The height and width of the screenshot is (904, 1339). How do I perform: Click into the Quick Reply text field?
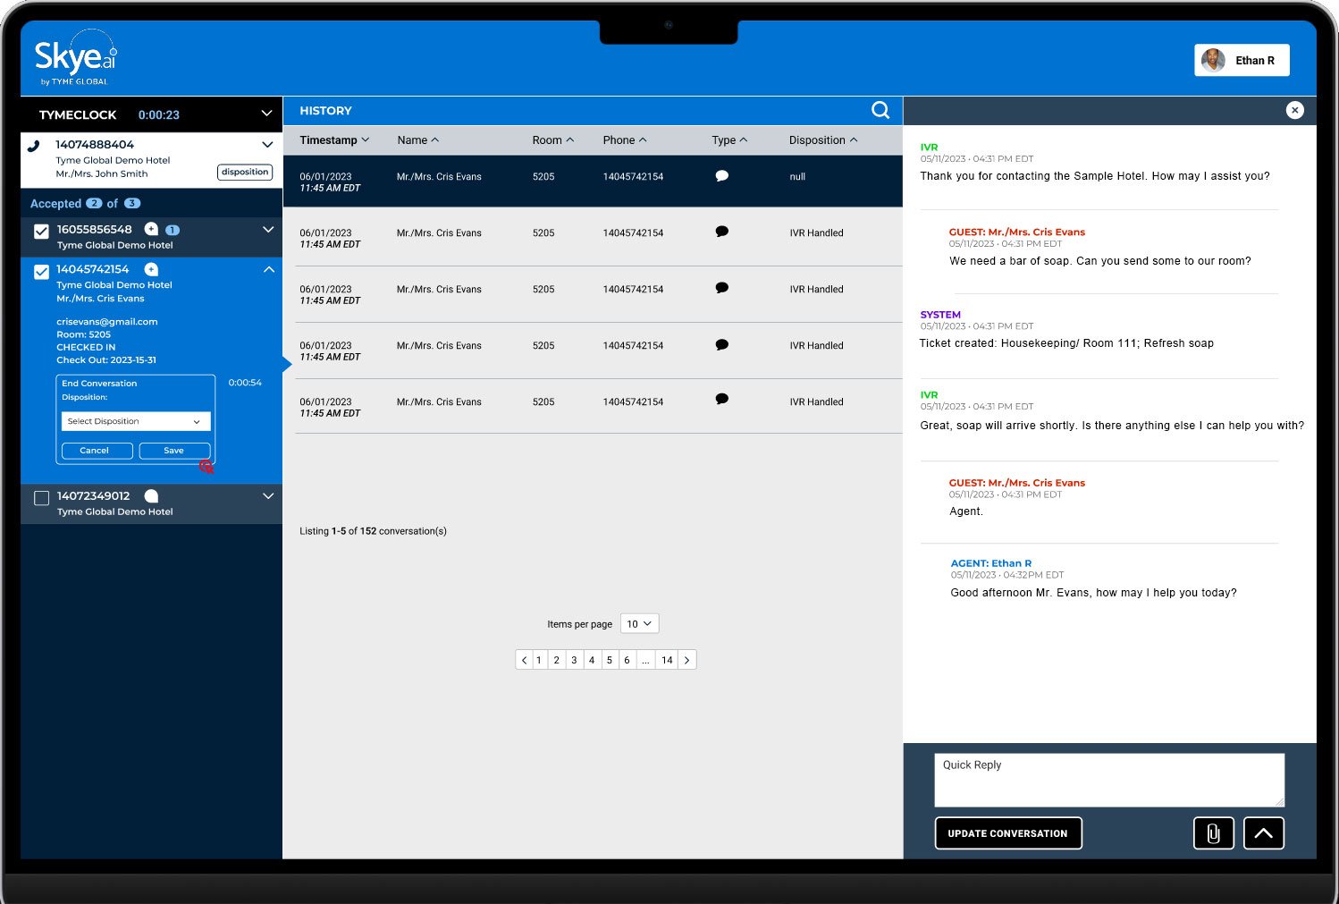click(1108, 779)
